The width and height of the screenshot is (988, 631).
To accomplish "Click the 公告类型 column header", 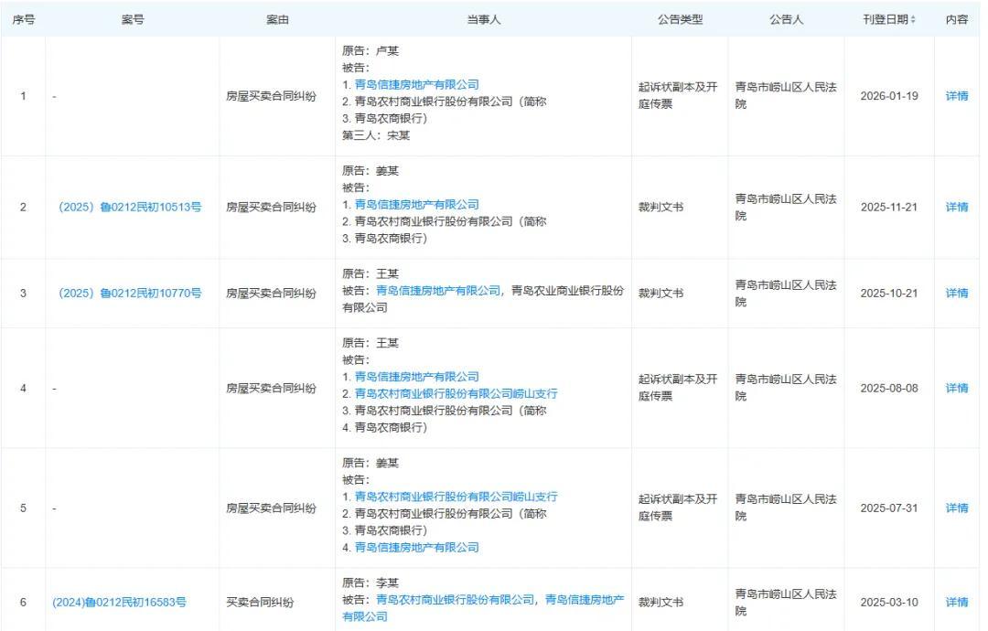I will 680,19.
